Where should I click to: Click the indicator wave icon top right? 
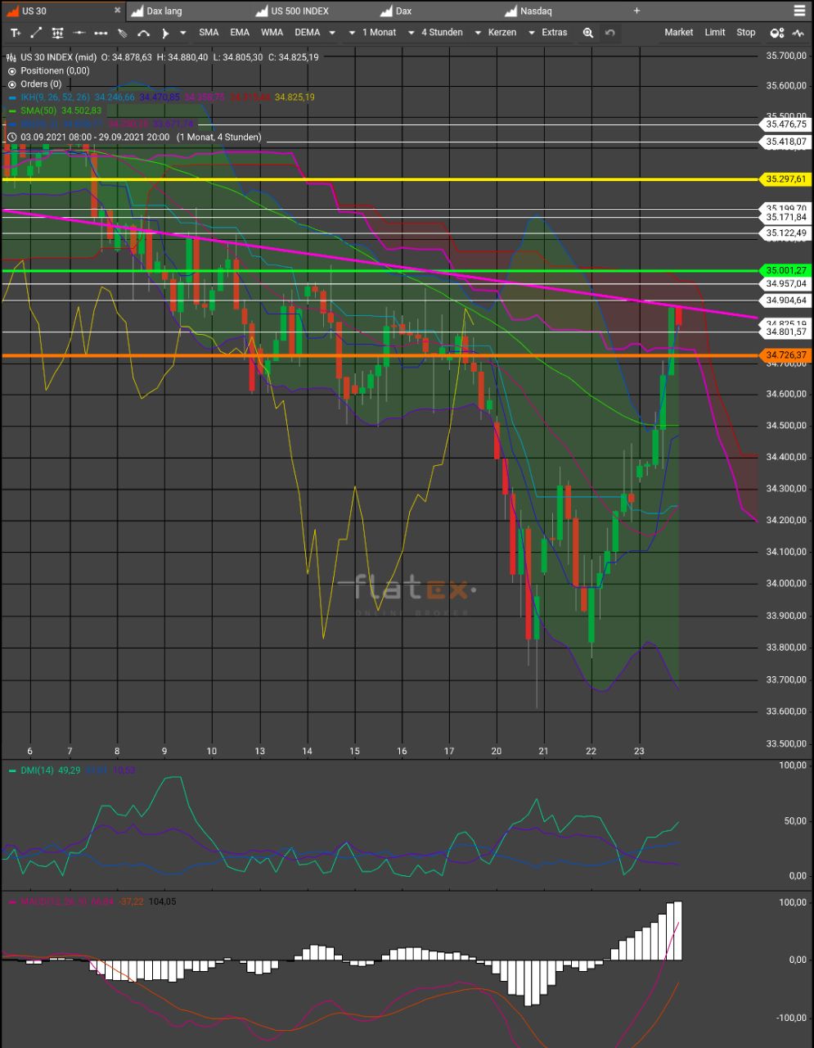point(799,33)
